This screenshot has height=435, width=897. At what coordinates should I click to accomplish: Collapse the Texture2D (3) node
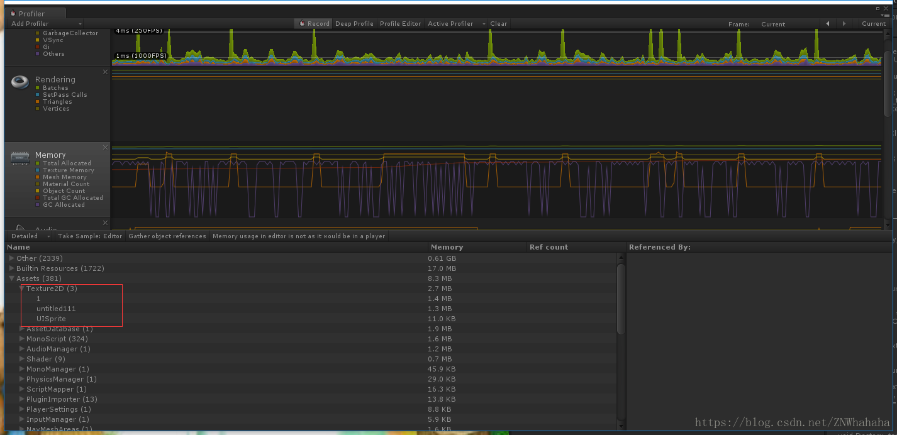[22, 289]
